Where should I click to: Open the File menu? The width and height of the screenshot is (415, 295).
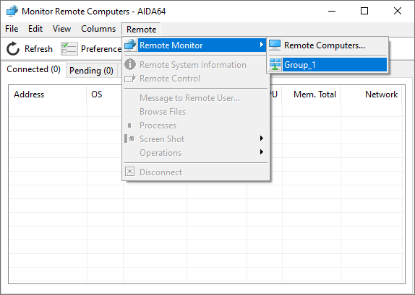[12, 29]
